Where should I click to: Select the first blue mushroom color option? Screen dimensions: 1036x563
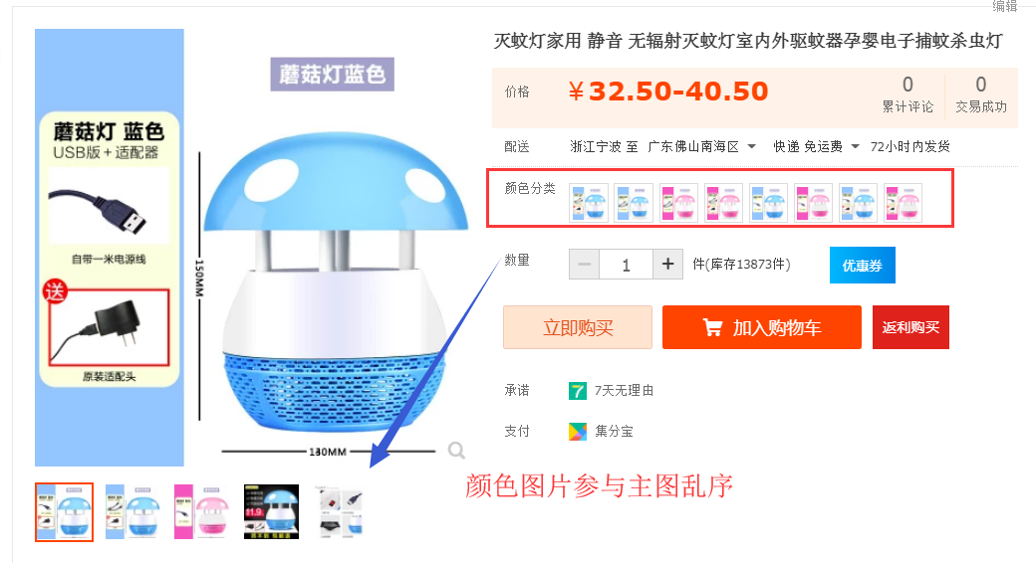click(x=589, y=203)
